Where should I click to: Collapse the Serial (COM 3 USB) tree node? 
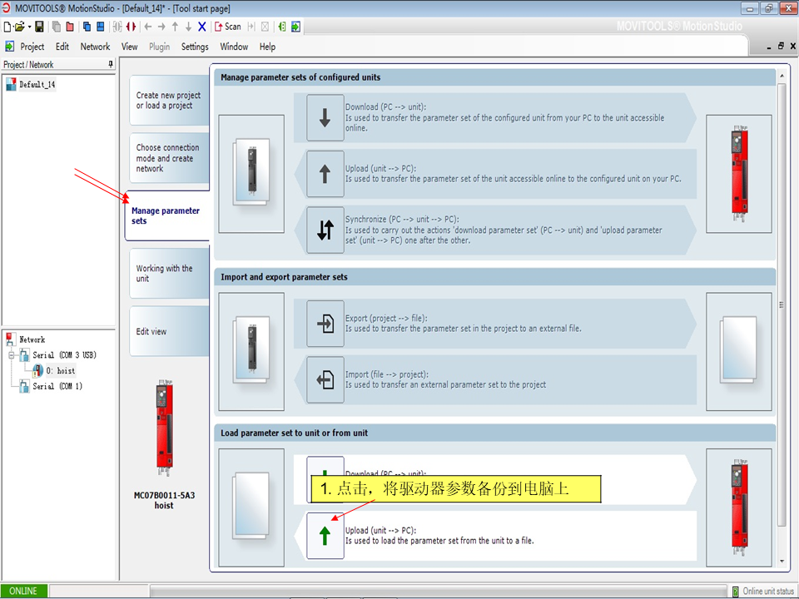[x=11, y=355]
